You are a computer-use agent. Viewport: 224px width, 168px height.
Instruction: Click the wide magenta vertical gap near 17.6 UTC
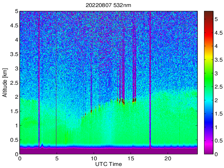[150, 80]
